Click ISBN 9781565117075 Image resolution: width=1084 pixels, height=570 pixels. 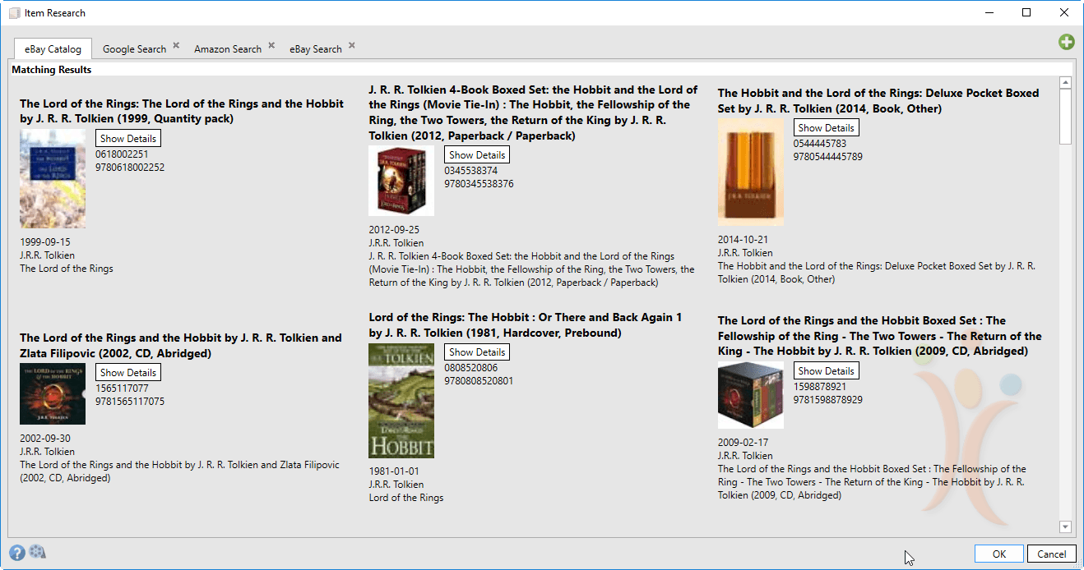(130, 402)
